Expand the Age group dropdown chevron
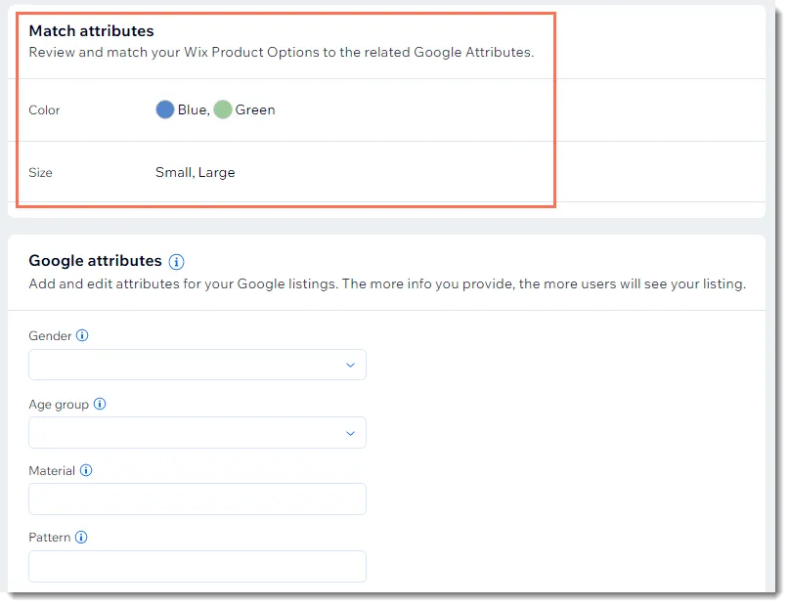Screen dimensions: 790x607 (350, 433)
